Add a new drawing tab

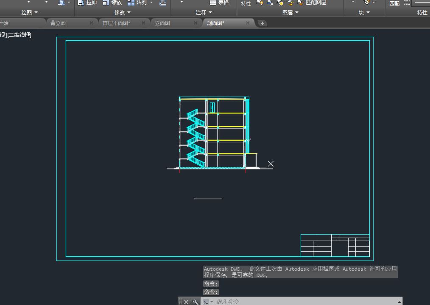click(262, 23)
